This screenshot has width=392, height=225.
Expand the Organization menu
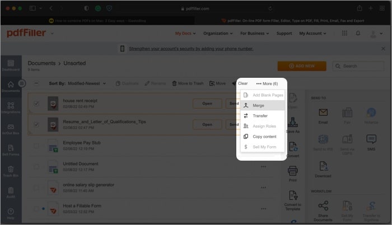pyautogui.click(x=218, y=33)
